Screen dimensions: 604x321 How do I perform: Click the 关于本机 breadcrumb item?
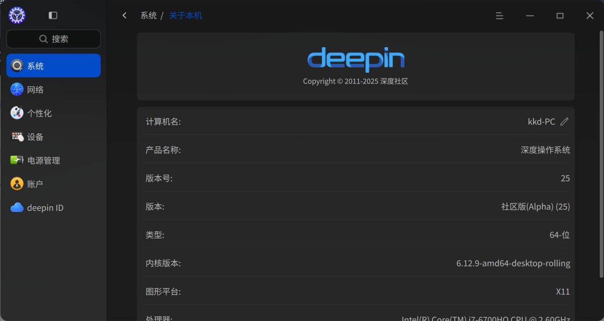[185, 16]
